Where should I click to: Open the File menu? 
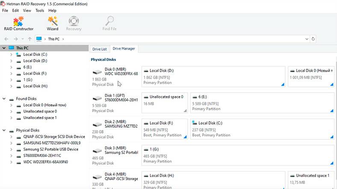click(5, 11)
